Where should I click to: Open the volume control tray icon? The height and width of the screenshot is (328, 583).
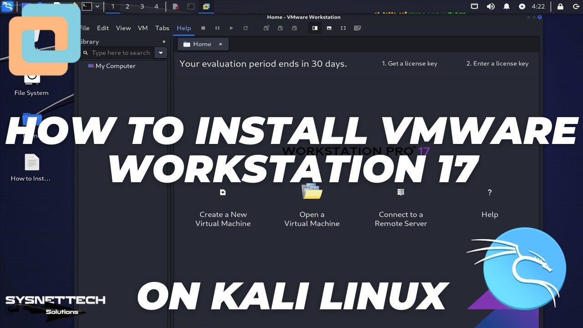tap(491, 6)
